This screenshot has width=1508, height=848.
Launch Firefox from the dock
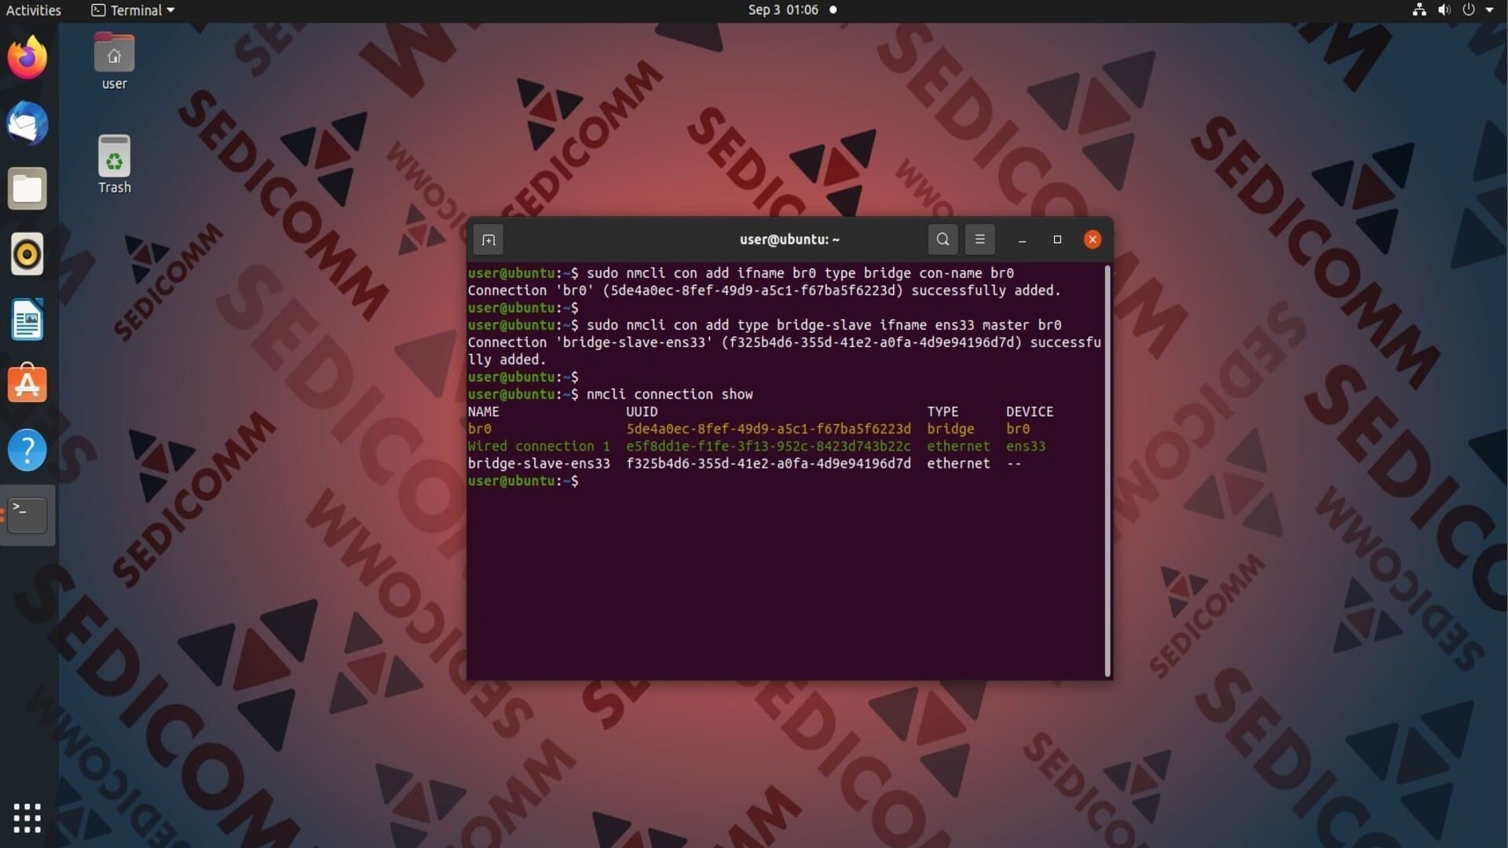coord(27,59)
